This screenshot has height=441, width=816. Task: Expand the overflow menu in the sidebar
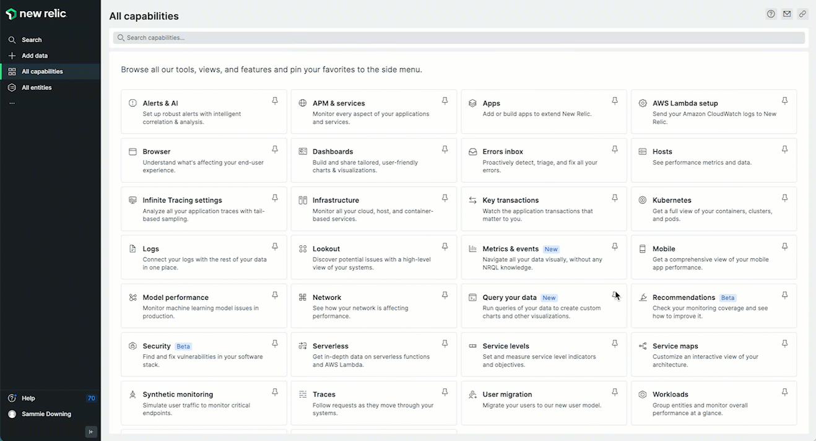pyautogui.click(x=12, y=103)
